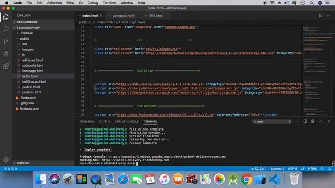The width and height of the screenshot is (335, 188).
Task: Kill terminal with trash icon
Action: tap(313, 121)
